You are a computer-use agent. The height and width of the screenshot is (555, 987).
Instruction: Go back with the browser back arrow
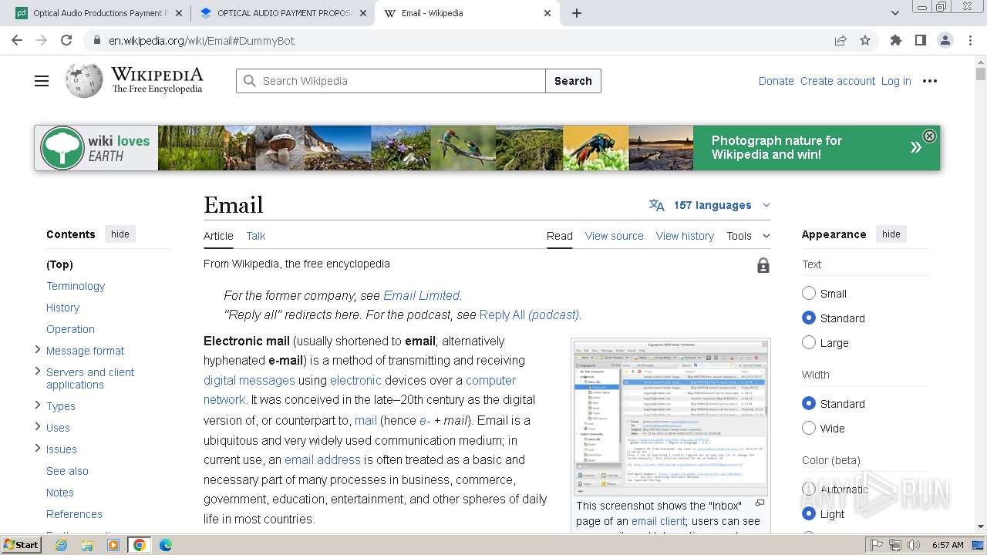[x=17, y=40]
